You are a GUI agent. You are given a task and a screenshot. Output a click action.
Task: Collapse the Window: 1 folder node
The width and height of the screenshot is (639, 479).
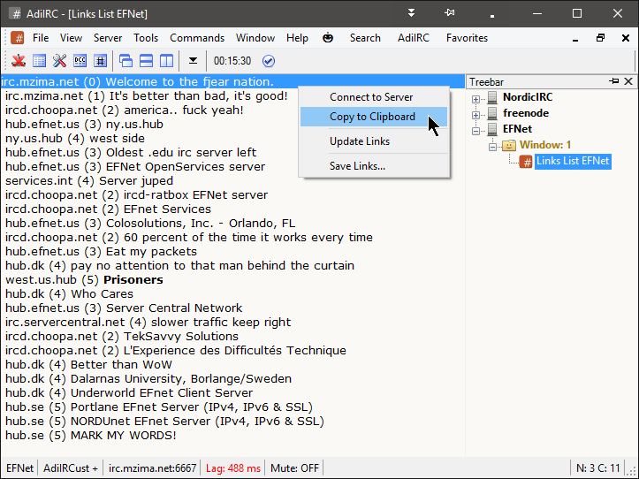tap(492, 147)
